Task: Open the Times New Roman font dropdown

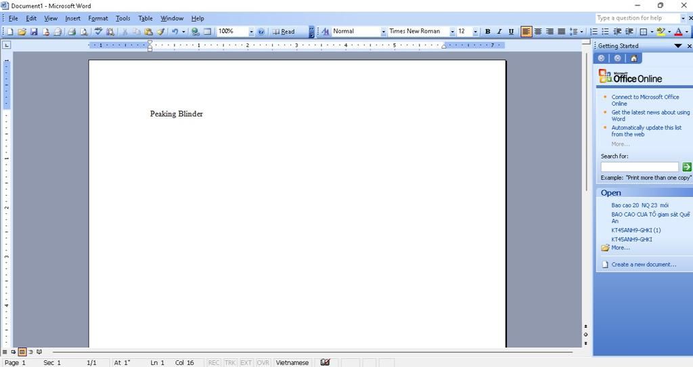Action: [x=452, y=31]
